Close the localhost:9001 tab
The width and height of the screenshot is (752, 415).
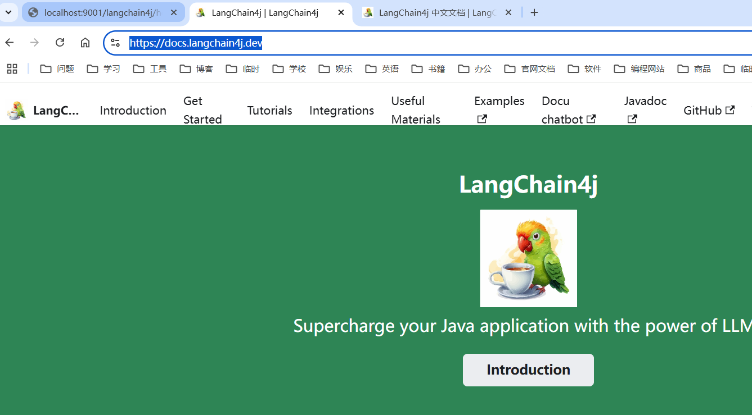[x=174, y=12]
